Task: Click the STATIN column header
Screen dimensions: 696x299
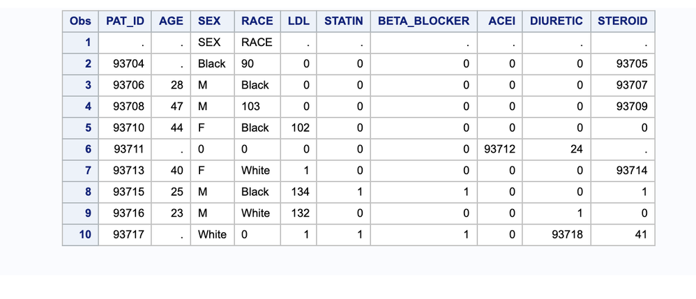Action: click(343, 22)
